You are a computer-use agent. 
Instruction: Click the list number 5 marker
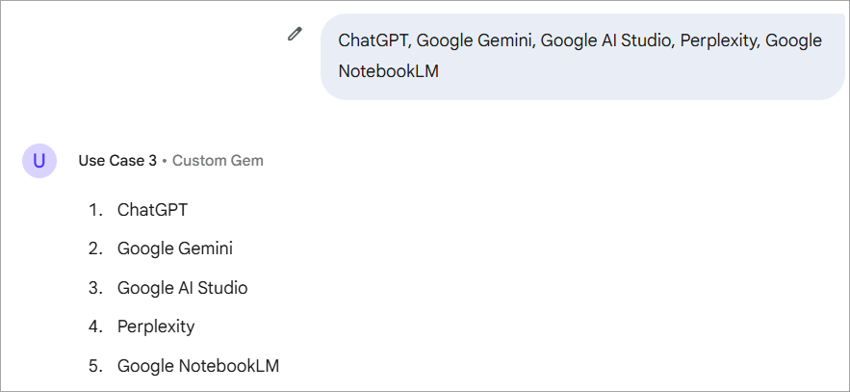tap(94, 366)
